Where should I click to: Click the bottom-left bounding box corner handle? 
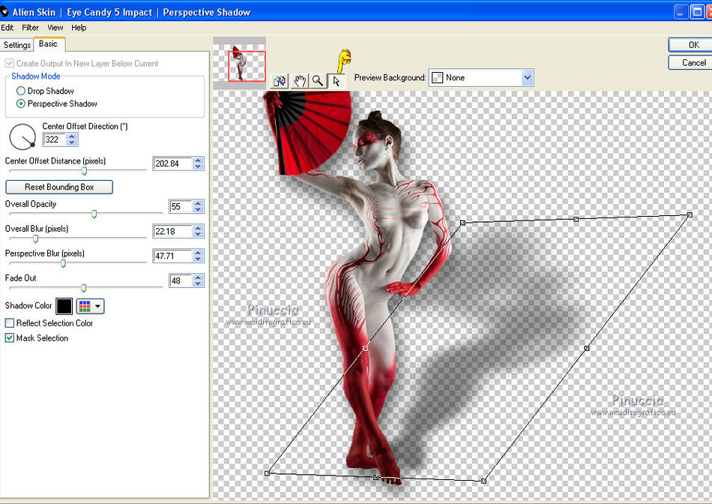point(267,473)
